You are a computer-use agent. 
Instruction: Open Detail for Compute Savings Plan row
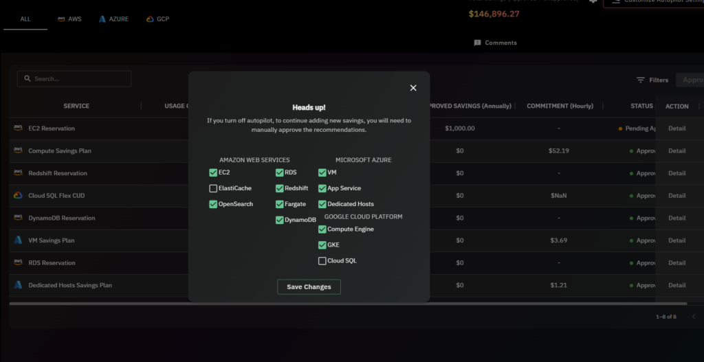(x=676, y=150)
